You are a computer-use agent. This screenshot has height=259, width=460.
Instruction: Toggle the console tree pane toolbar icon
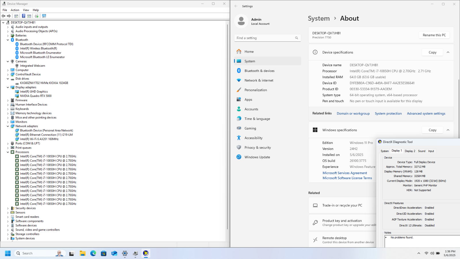[x=16, y=16]
